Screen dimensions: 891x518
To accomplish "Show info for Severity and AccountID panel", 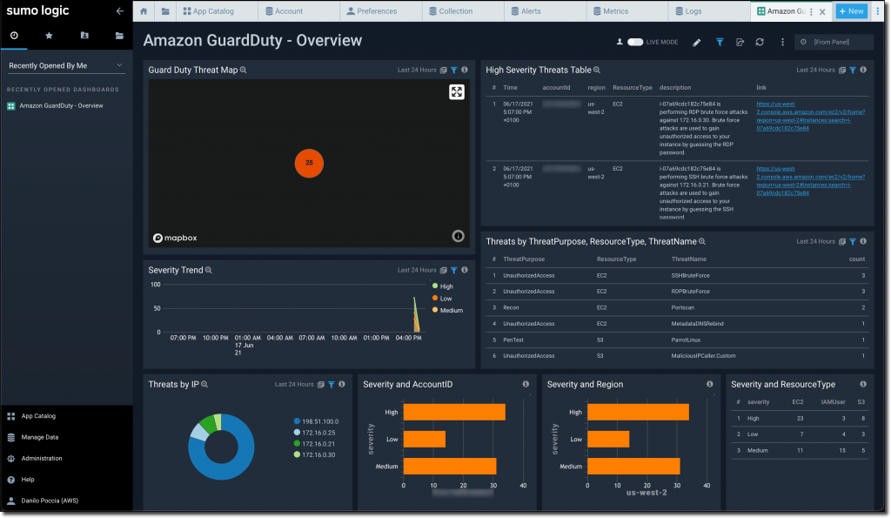I will (526, 384).
